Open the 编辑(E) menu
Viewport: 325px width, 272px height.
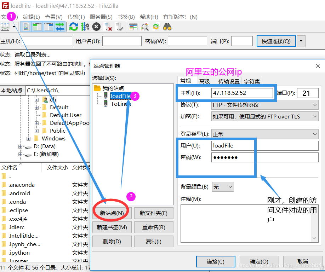[31, 17]
